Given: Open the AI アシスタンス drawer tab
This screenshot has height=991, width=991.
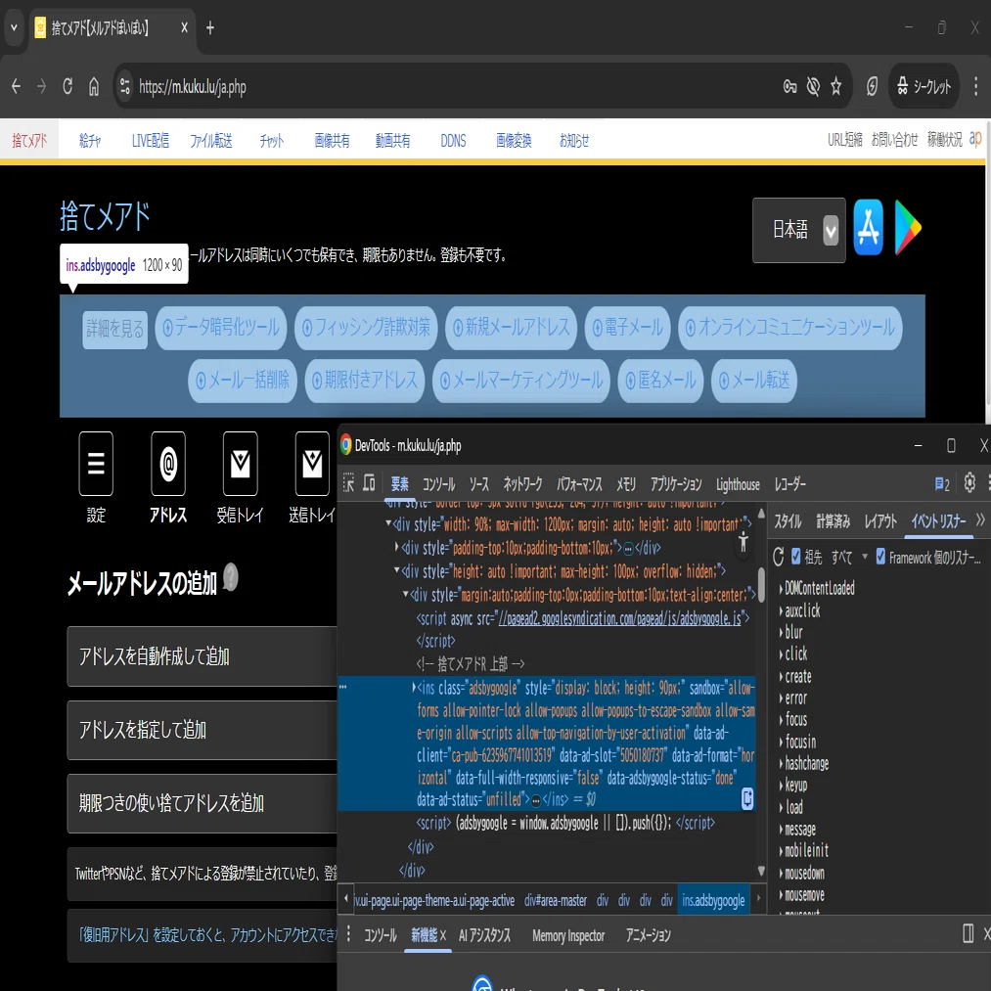Looking at the screenshot, I should (x=485, y=935).
